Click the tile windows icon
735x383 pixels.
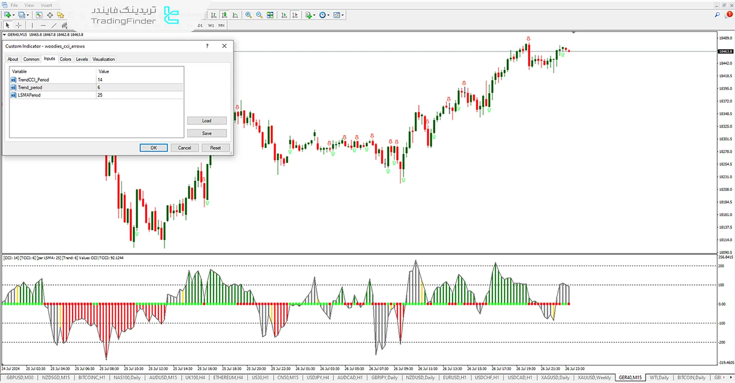(x=270, y=15)
